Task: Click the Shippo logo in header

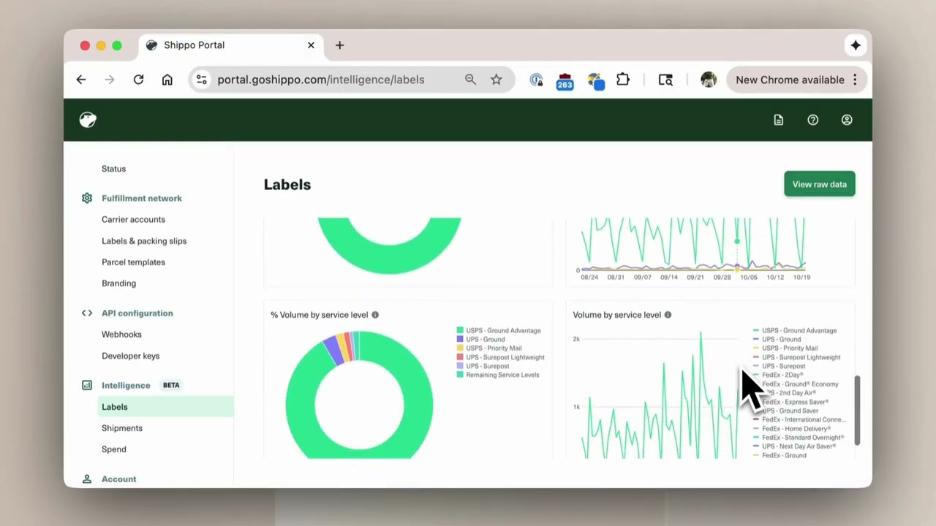Action: click(88, 120)
